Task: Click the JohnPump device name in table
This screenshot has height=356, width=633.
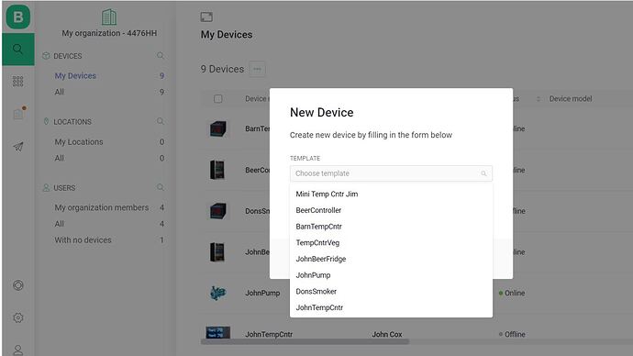Action: (x=262, y=293)
